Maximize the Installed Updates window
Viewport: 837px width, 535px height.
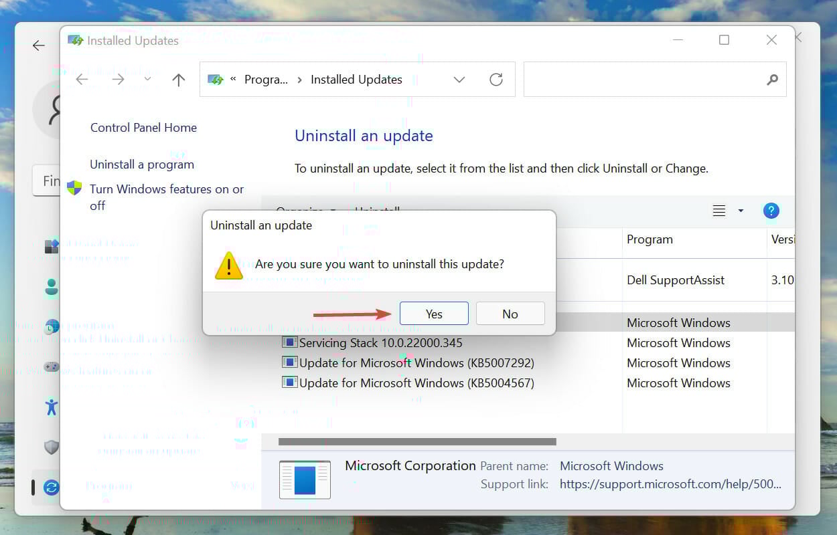724,40
